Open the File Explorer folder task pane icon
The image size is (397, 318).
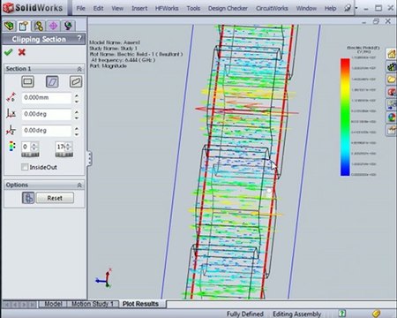pos(391,79)
